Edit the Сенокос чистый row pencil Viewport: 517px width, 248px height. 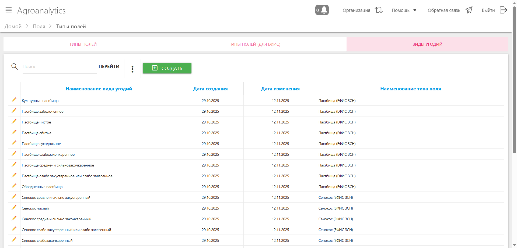click(14, 208)
